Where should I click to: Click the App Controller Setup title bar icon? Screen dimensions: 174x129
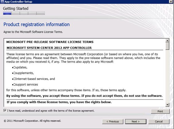pos(2,1)
